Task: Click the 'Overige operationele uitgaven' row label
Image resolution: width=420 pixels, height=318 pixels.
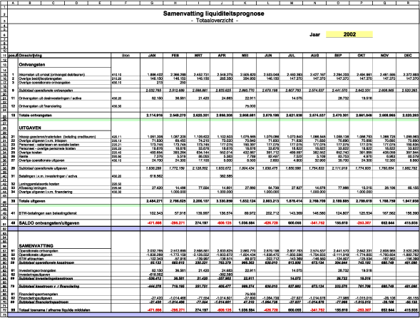Action: [x=41, y=160]
